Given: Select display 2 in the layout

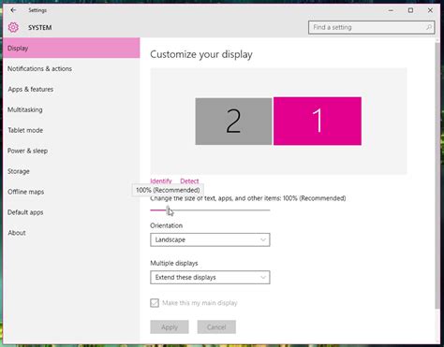Looking at the screenshot, I should tap(233, 122).
